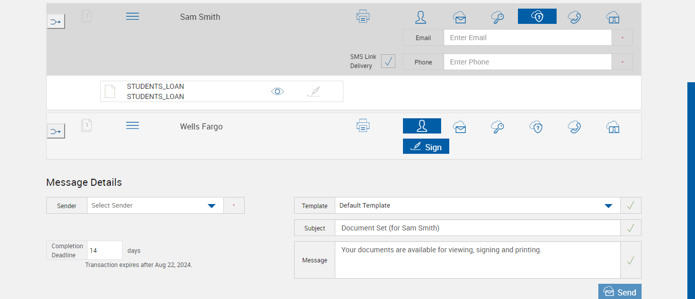This screenshot has width=695, height=299.
Task: Click the Enter Email input field
Action: click(x=527, y=38)
